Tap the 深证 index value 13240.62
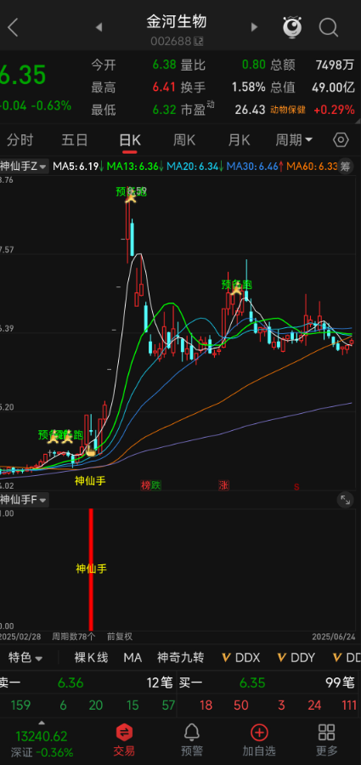This screenshot has width=361, height=765. point(42,736)
